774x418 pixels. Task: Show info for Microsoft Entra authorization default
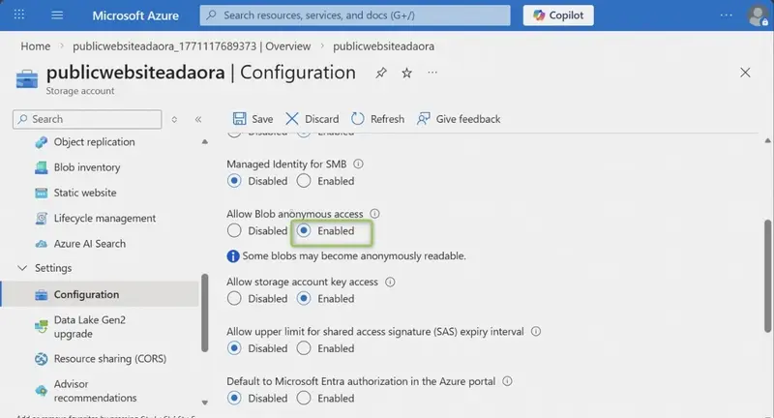(x=507, y=381)
